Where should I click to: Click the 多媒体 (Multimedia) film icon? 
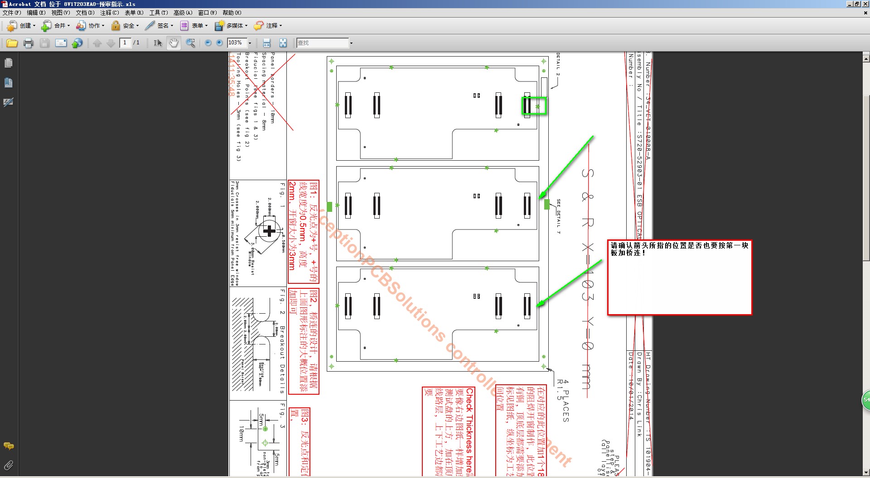point(219,26)
